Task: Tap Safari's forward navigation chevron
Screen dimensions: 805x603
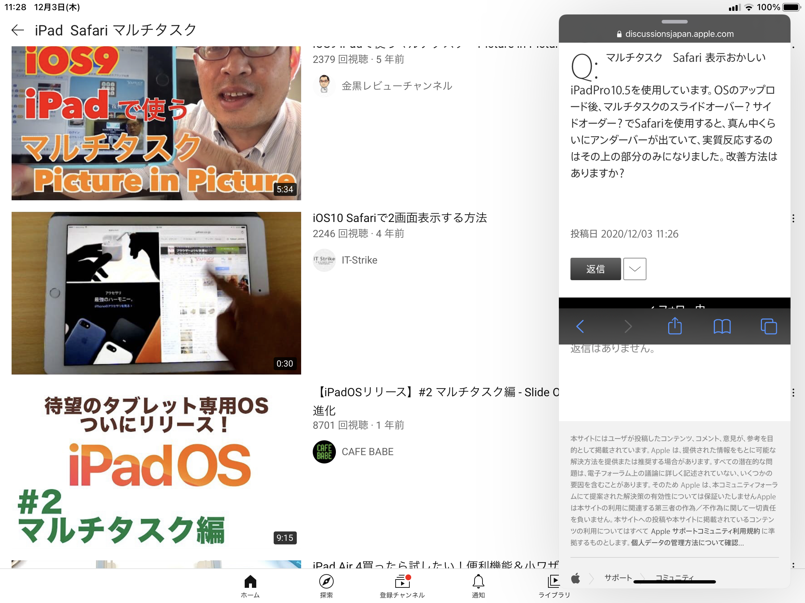Action: point(628,326)
